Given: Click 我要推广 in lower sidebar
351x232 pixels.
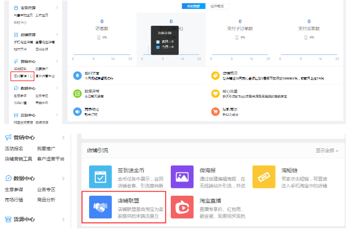Looking at the screenshot, I should tap(45, 149).
